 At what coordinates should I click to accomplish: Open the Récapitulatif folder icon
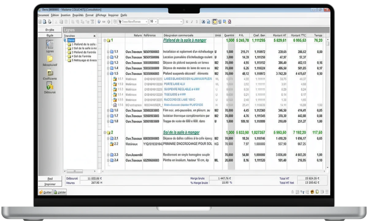tap(50, 59)
